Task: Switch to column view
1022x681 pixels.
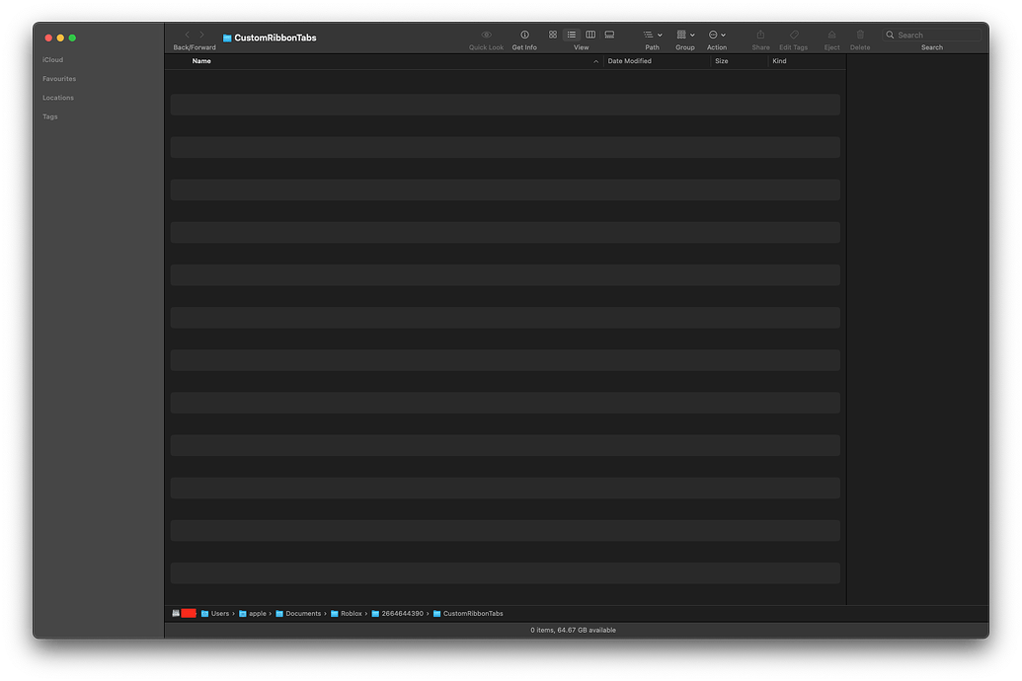Action: click(590, 36)
